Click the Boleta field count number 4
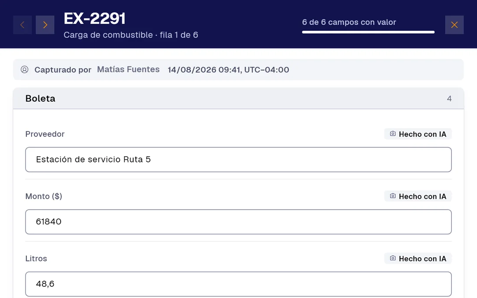 [x=449, y=98]
